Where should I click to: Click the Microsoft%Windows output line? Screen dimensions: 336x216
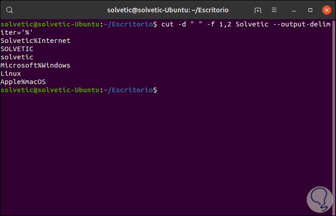[35, 65]
